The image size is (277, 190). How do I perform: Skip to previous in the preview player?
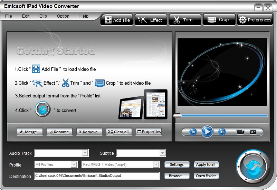point(193,132)
